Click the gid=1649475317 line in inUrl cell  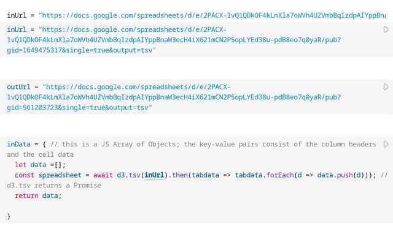coord(81,50)
